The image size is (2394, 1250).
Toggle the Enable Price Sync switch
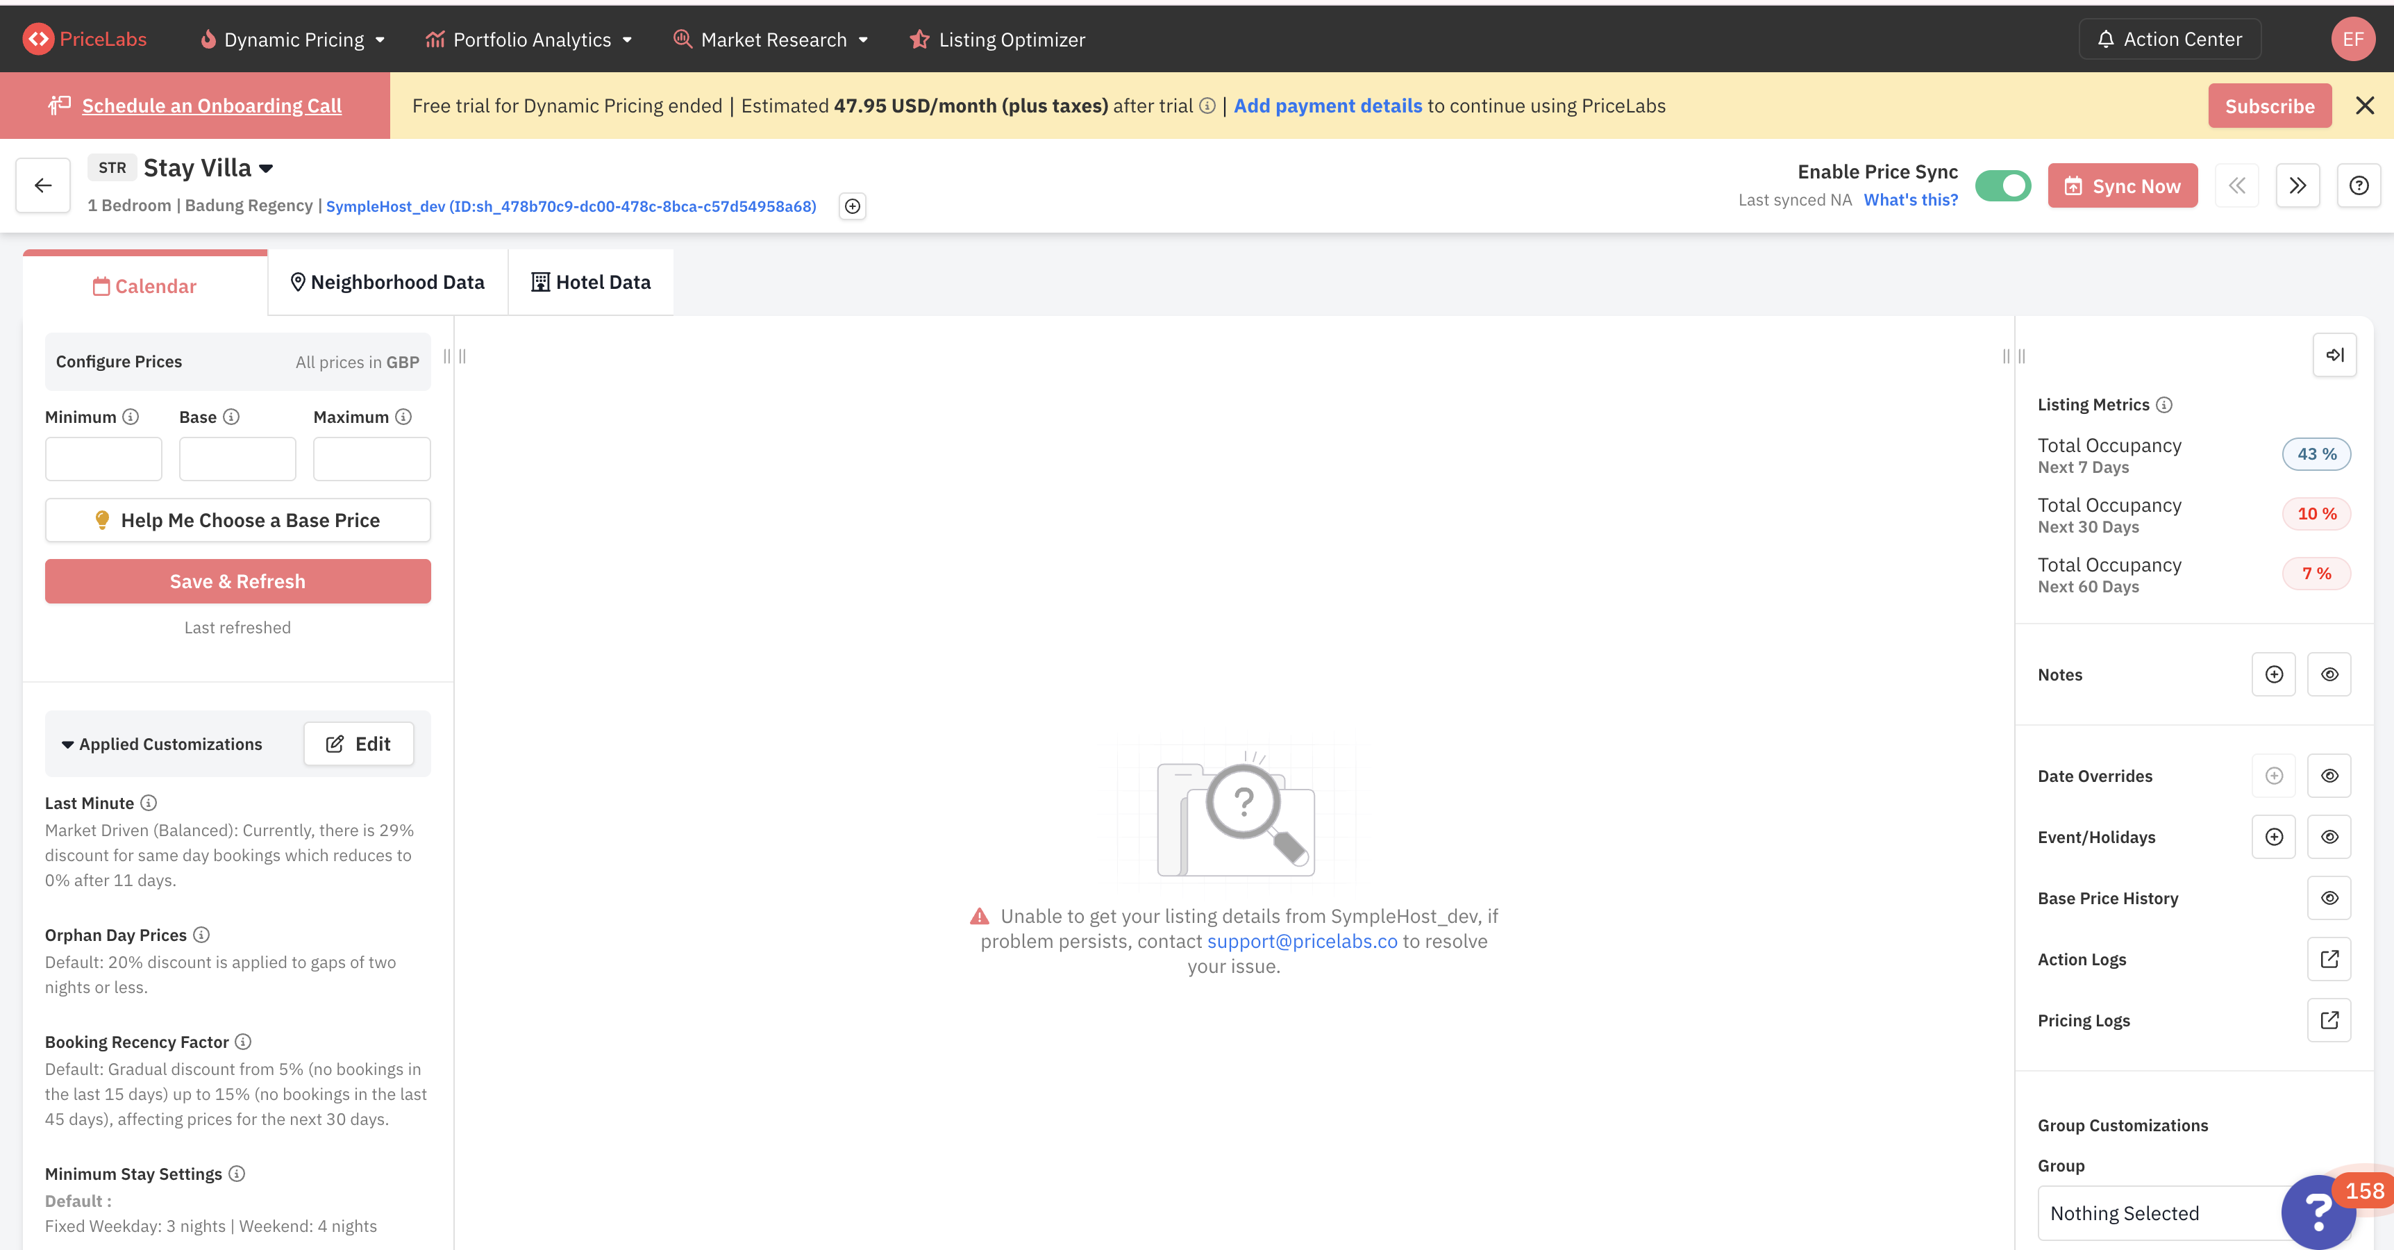point(2002,186)
